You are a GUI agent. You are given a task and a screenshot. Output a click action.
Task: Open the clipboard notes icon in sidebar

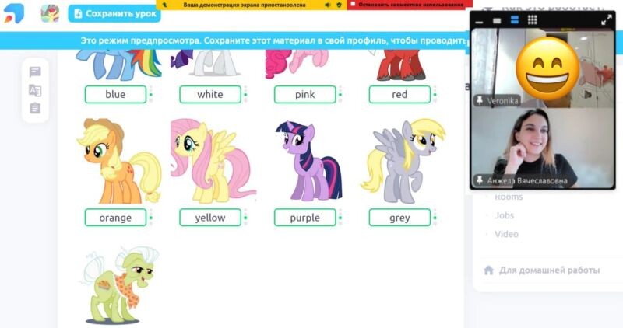pos(35,108)
